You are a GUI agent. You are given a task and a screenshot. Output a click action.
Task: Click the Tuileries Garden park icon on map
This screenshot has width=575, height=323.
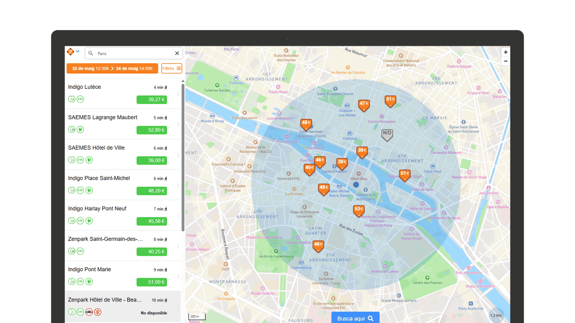[217, 85]
